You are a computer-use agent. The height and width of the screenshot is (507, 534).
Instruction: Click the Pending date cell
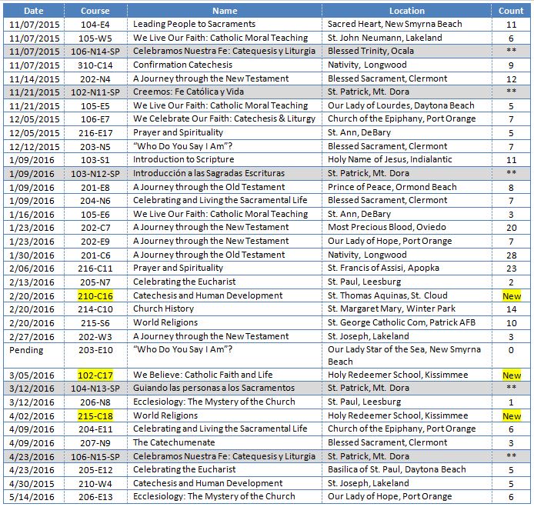coord(26,349)
